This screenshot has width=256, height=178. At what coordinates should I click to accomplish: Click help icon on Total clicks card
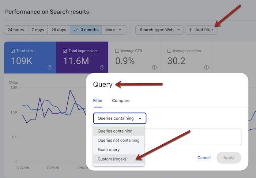click(50, 67)
